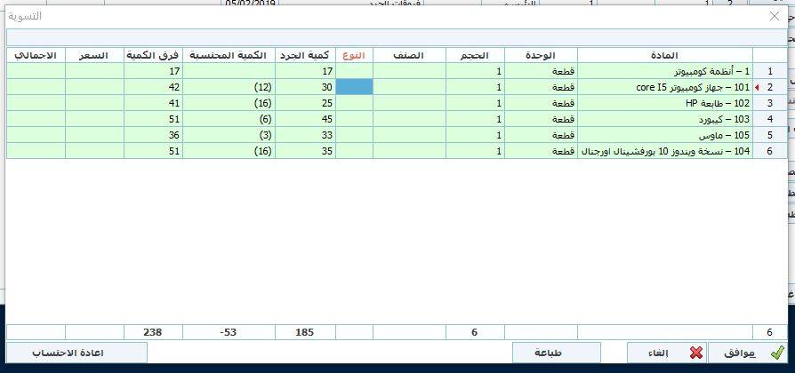
Task: Click the calculated quantity (3) cell
Action: point(229,135)
